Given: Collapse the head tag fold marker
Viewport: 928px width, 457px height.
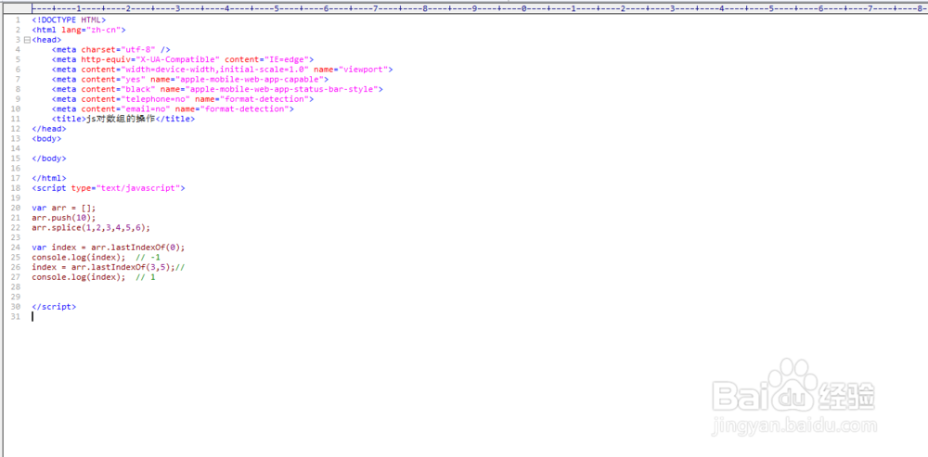Looking at the screenshot, I should coord(27,40).
